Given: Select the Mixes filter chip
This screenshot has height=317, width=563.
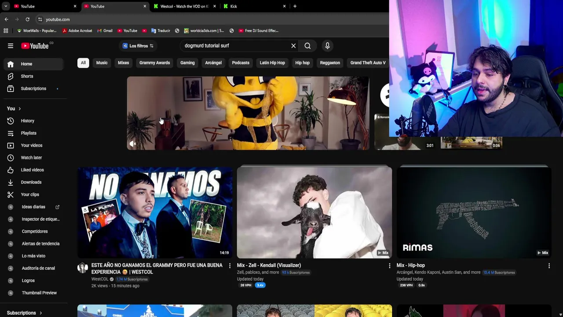Looking at the screenshot, I should (123, 63).
